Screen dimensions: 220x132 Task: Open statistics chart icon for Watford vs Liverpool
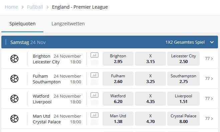click(94, 95)
